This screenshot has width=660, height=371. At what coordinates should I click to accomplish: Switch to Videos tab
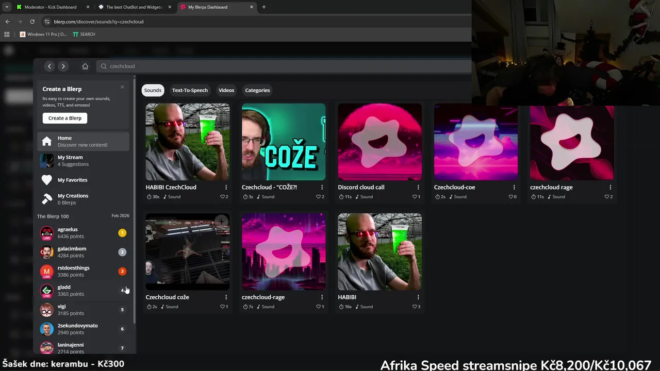226,90
